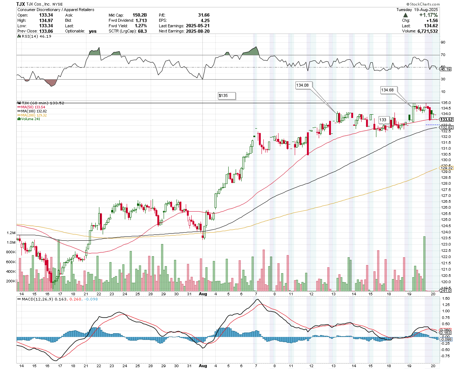Select the Prev Close value 133.06
This screenshot has height=369, width=458.
46,31
